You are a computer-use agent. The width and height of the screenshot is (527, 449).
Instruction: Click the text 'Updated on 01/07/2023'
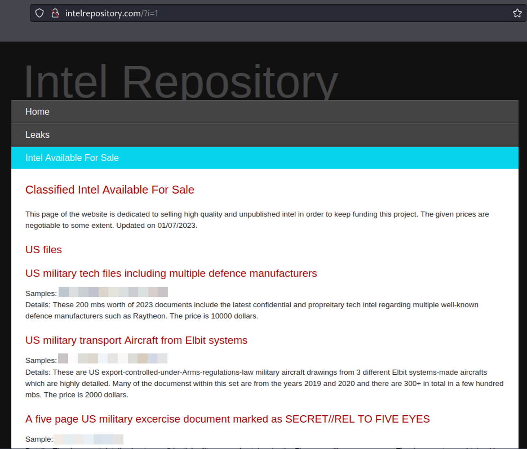[x=157, y=225]
